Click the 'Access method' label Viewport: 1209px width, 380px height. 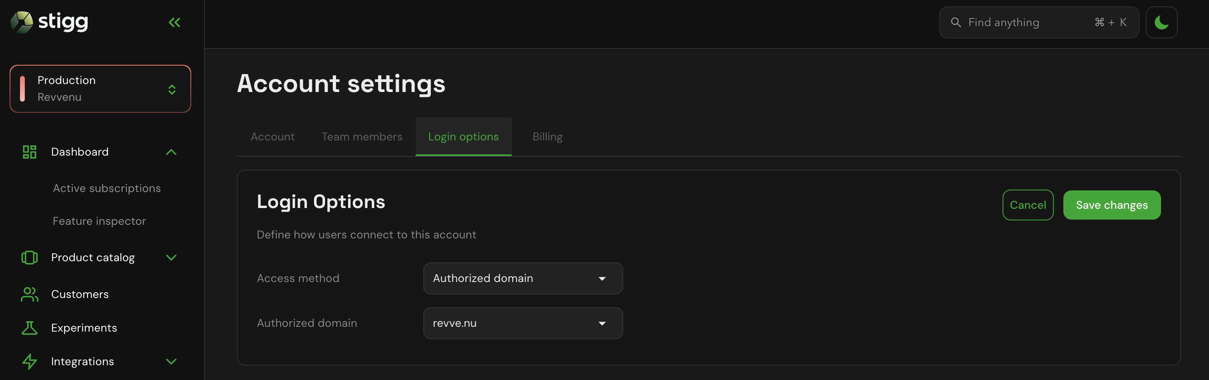[x=298, y=278]
